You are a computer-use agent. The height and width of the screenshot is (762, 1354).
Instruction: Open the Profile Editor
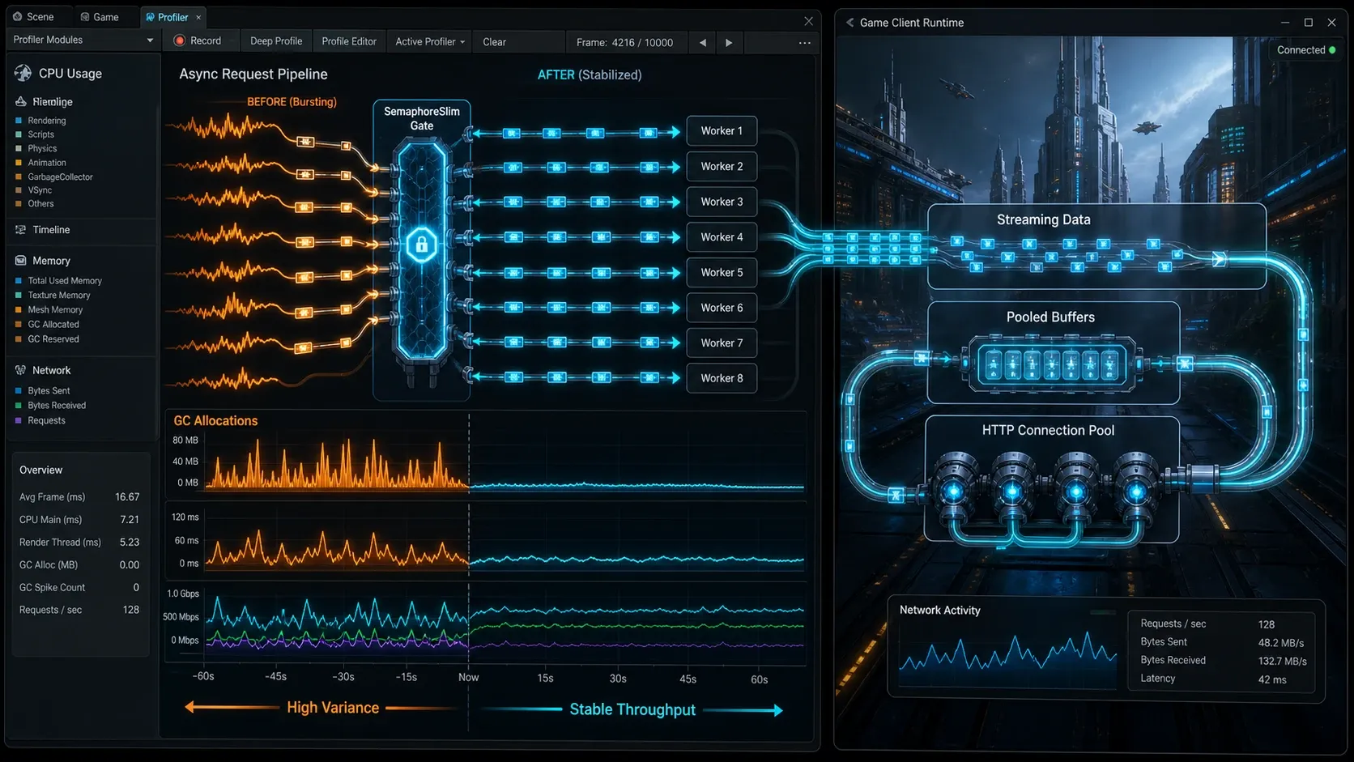click(x=349, y=41)
